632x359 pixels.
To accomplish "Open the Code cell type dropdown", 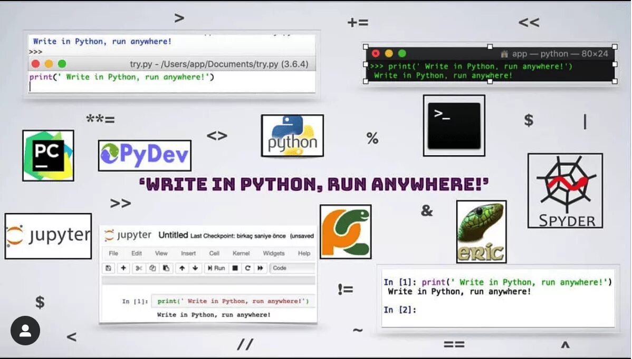I will point(293,268).
